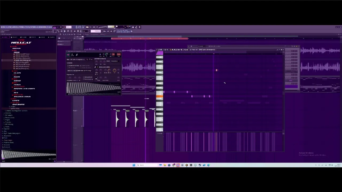Click the orange-ringed knob in sampler effects
This screenshot has width=342, height=192.
pyautogui.click(x=114, y=70)
